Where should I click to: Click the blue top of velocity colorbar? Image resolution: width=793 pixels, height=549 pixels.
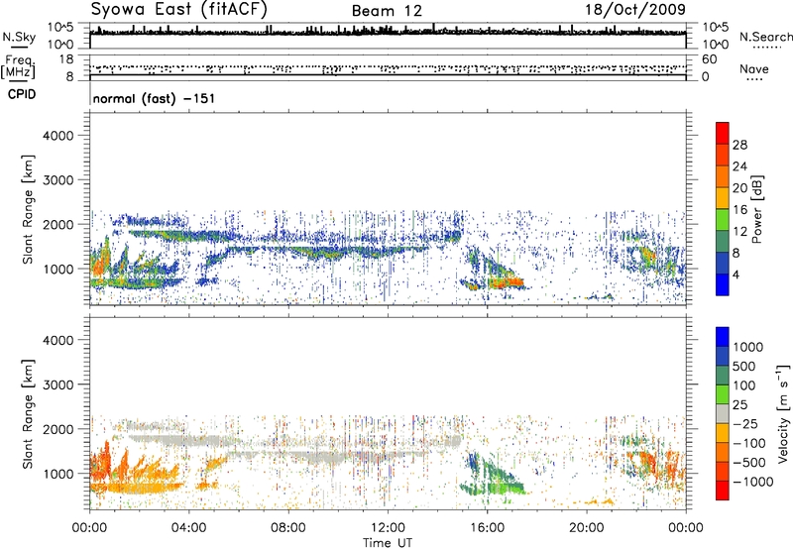tap(723, 337)
